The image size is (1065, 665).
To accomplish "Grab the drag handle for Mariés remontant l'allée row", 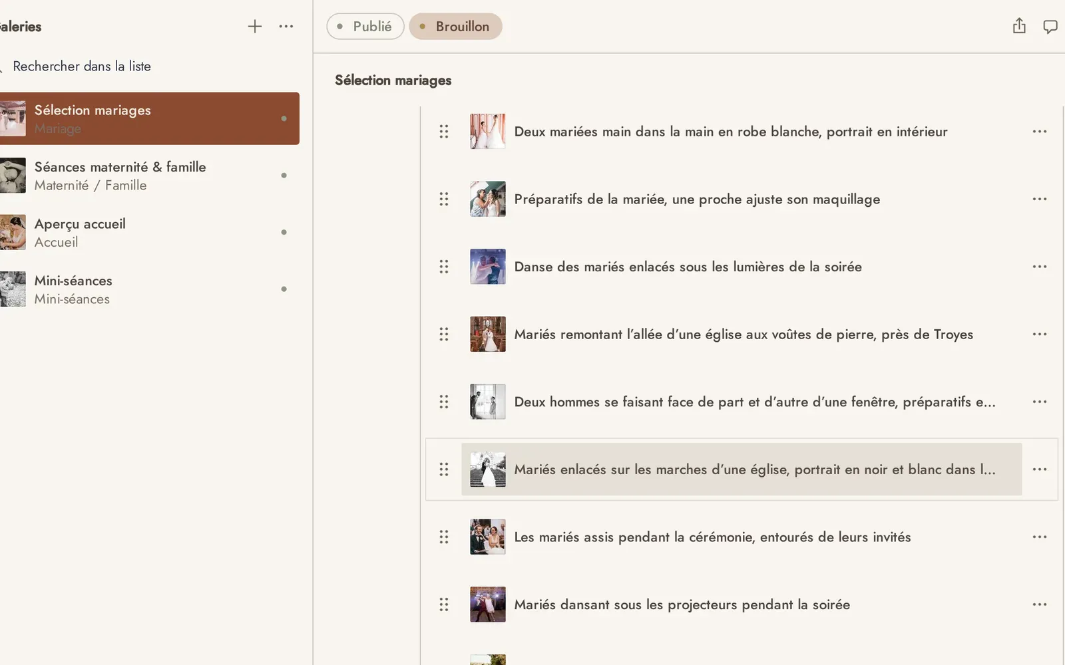I will click(x=444, y=334).
